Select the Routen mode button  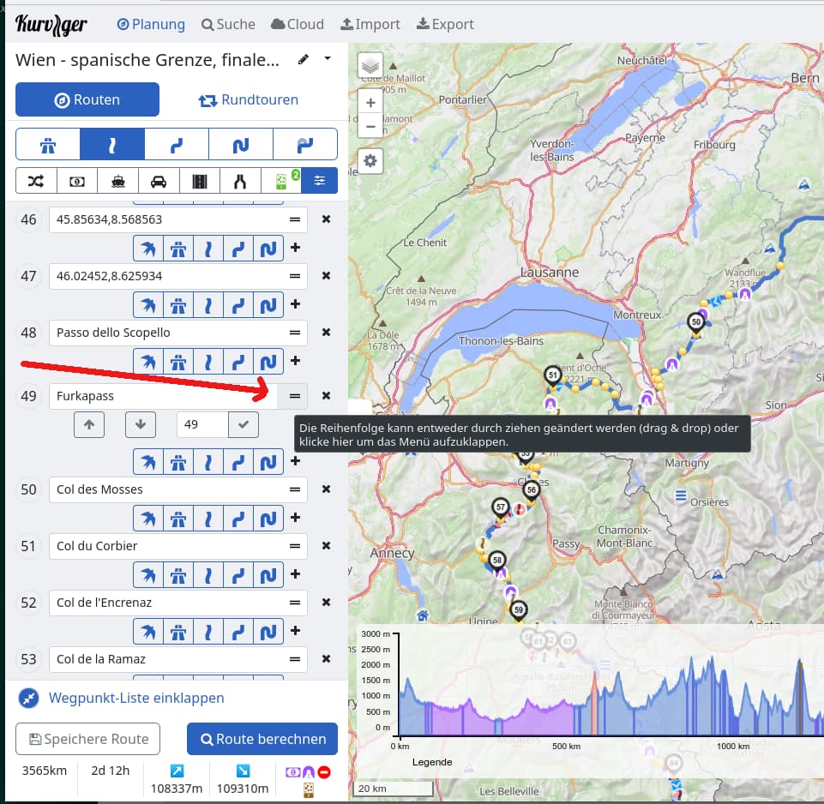pos(87,99)
